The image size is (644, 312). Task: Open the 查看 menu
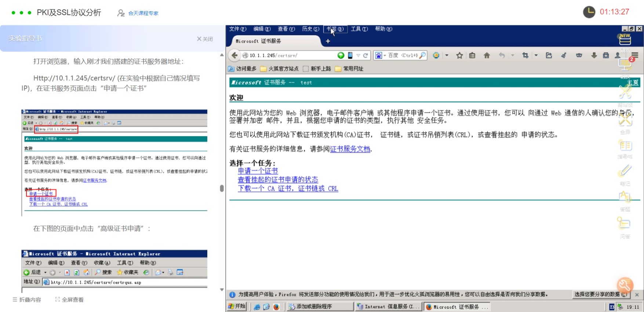pos(286,29)
